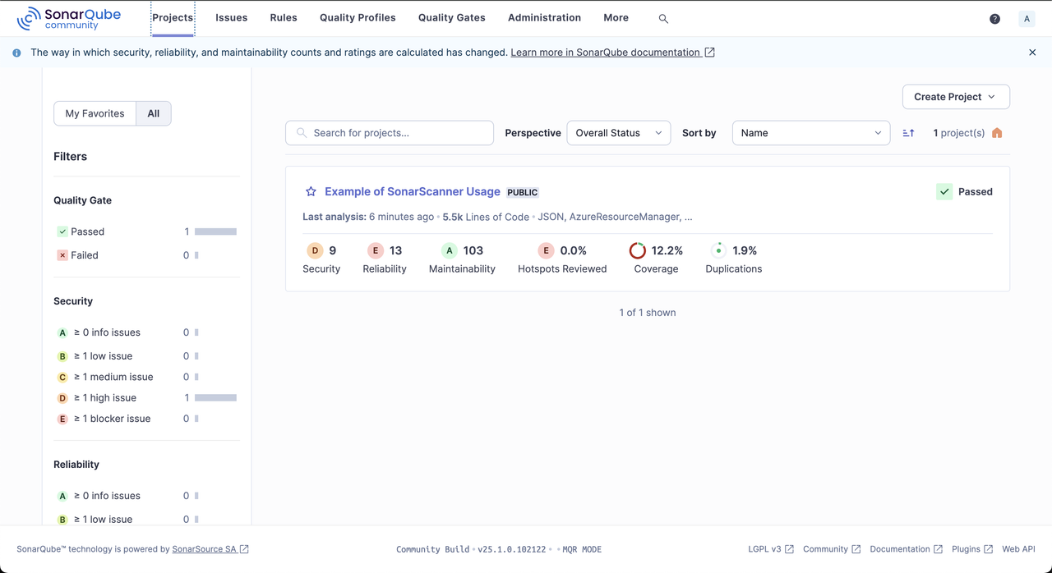Switch to My Favorites projects
The width and height of the screenshot is (1052, 573).
[x=95, y=113]
